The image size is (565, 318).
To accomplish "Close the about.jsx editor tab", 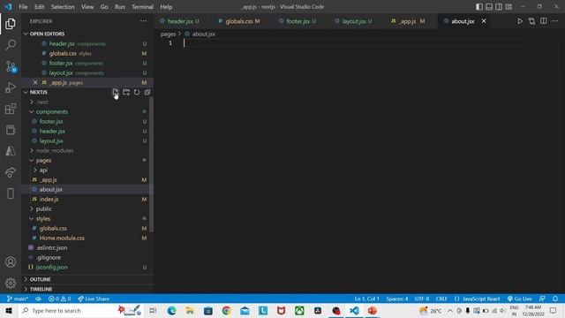I will [484, 21].
